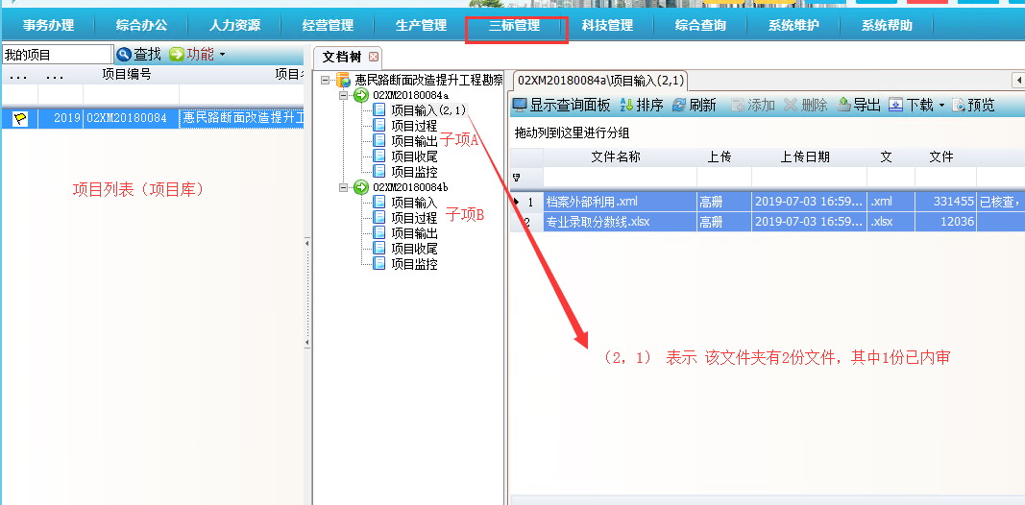
Task: Collapse the 惠民路断面改造提升工程勘察 root node
Action: (325, 81)
